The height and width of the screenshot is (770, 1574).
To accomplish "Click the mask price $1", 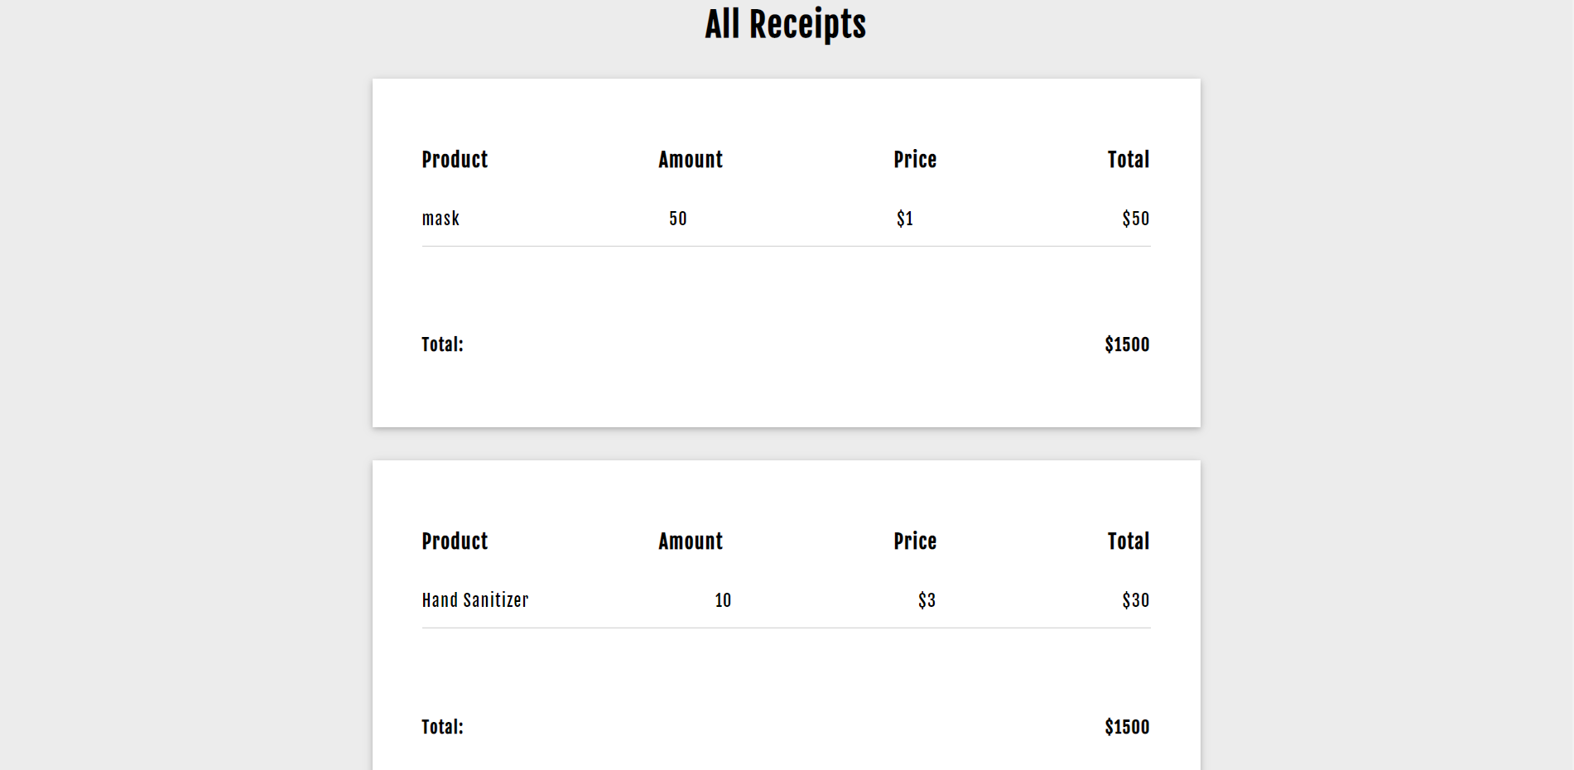I will pyautogui.click(x=905, y=219).
